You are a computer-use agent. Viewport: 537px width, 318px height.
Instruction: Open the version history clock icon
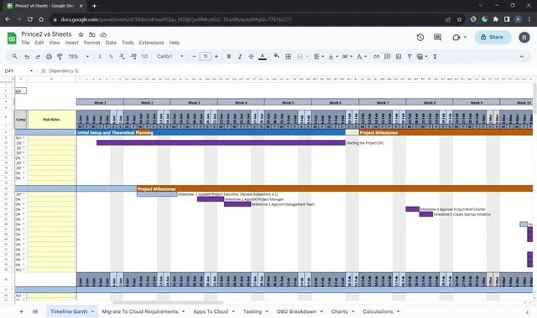tap(420, 37)
